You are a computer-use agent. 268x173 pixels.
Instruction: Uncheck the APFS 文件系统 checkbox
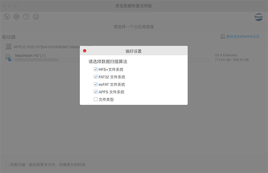pos(96,92)
